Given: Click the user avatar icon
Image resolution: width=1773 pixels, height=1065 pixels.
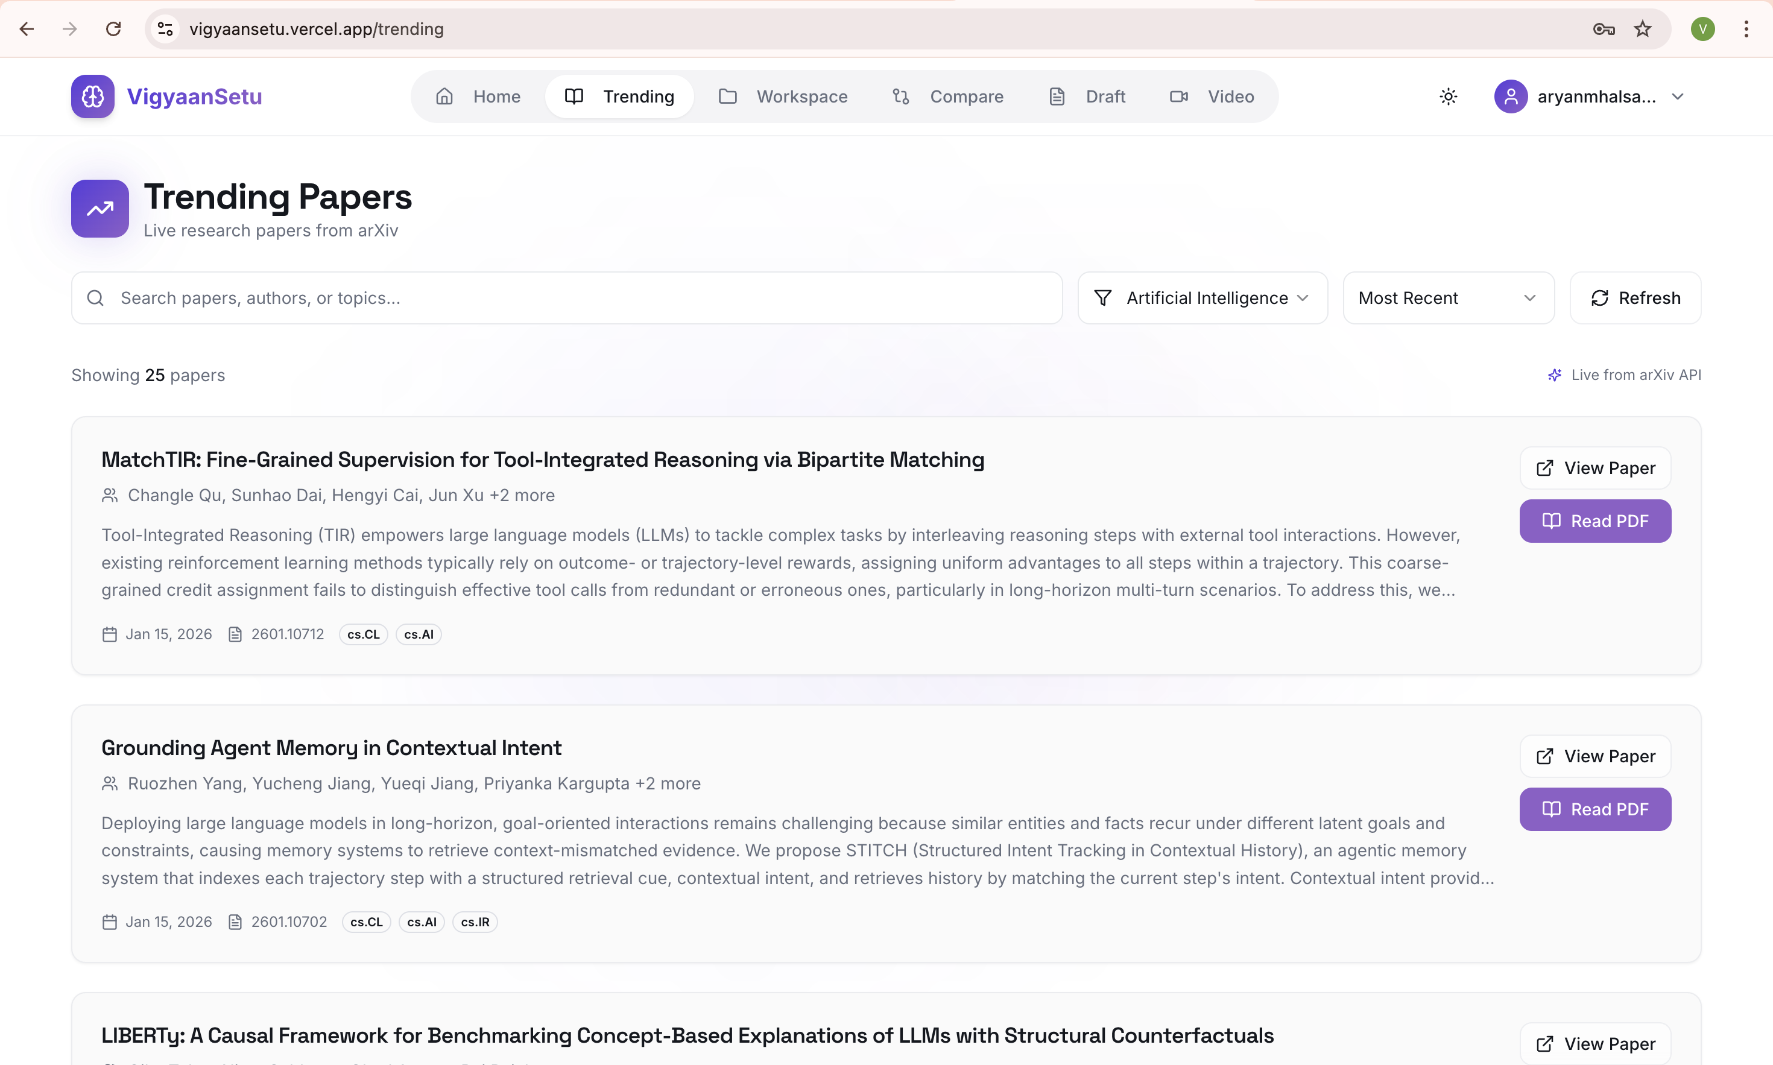Looking at the screenshot, I should (x=1511, y=96).
